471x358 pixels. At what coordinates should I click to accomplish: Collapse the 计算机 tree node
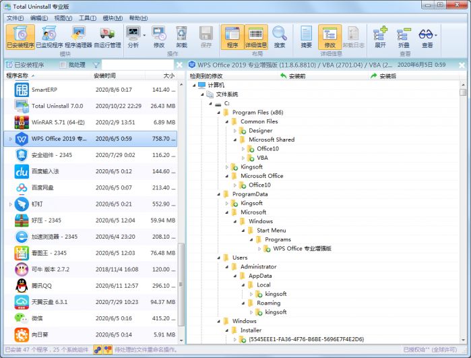(194, 86)
